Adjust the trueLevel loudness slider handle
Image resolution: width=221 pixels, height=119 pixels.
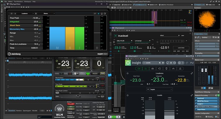tap(119, 51)
